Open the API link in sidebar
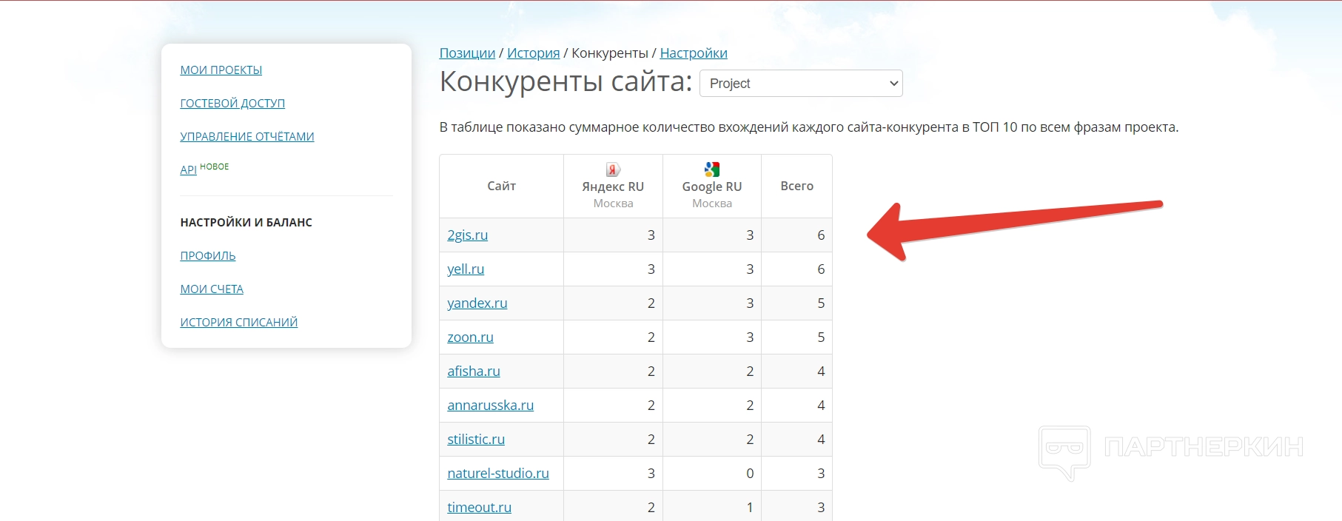 point(188,169)
